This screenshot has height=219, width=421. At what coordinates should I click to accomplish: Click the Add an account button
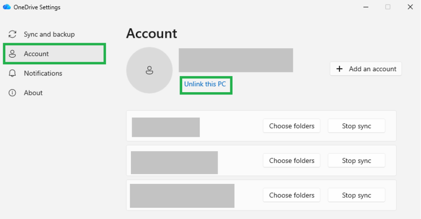click(x=366, y=69)
